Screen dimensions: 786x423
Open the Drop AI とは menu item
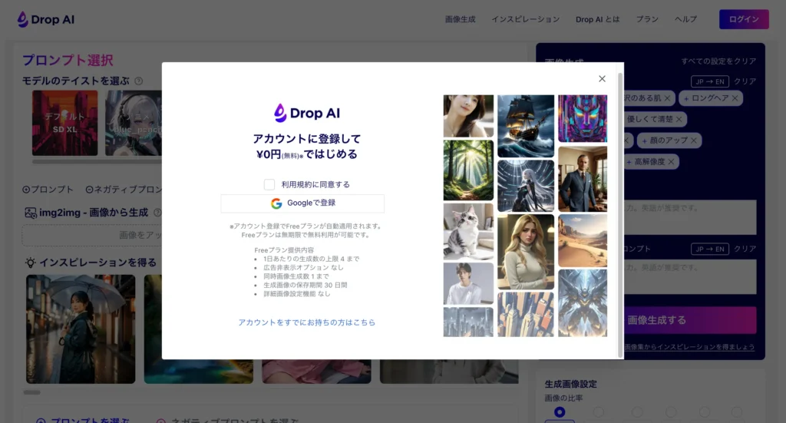point(597,19)
